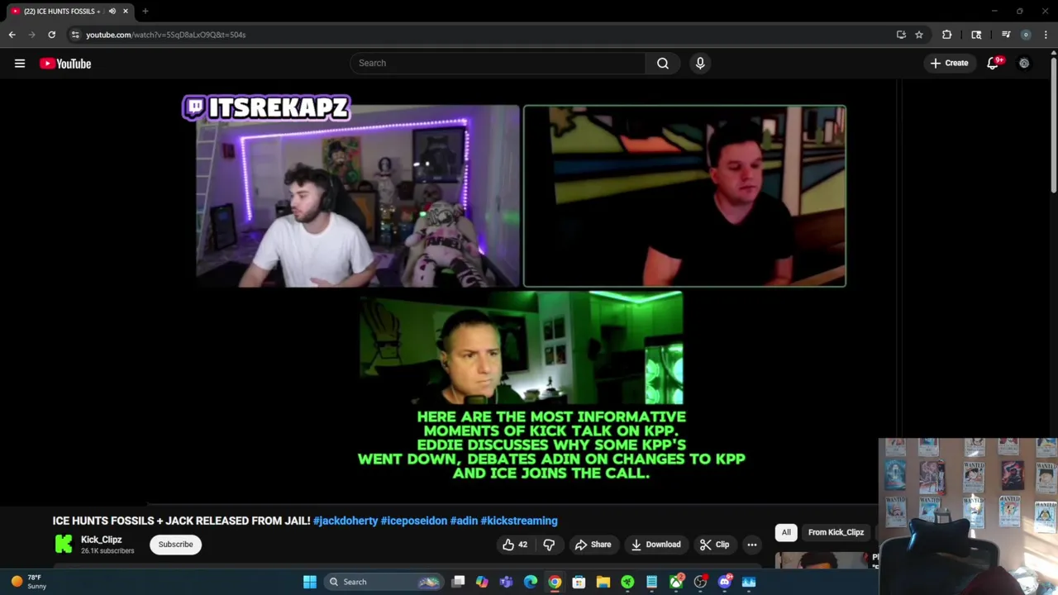
Task: Click the page vertical scrollbar thumb
Action: tap(1054, 124)
